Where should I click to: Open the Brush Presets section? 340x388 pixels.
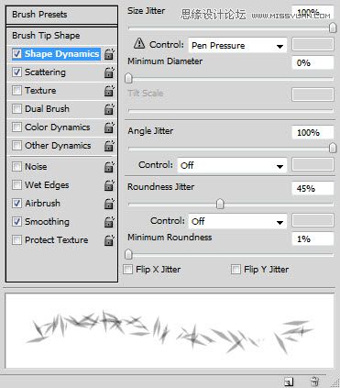(61, 15)
